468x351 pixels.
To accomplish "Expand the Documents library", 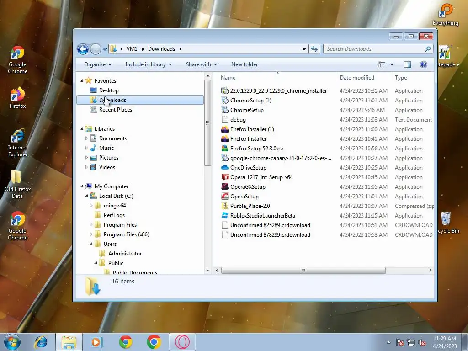I will 86,138.
